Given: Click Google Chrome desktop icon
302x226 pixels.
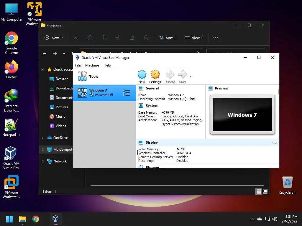Looking at the screenshot, I should point(12,43).
